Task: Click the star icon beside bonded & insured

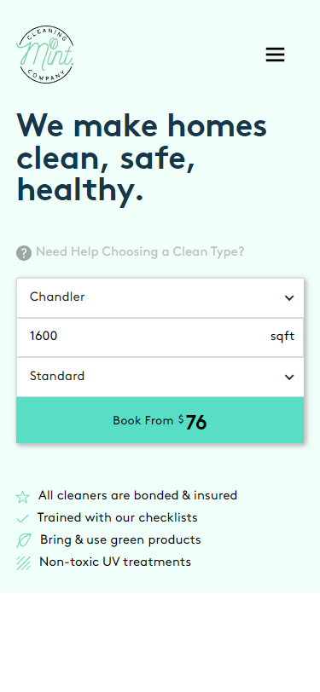Action: click(22, 497)
